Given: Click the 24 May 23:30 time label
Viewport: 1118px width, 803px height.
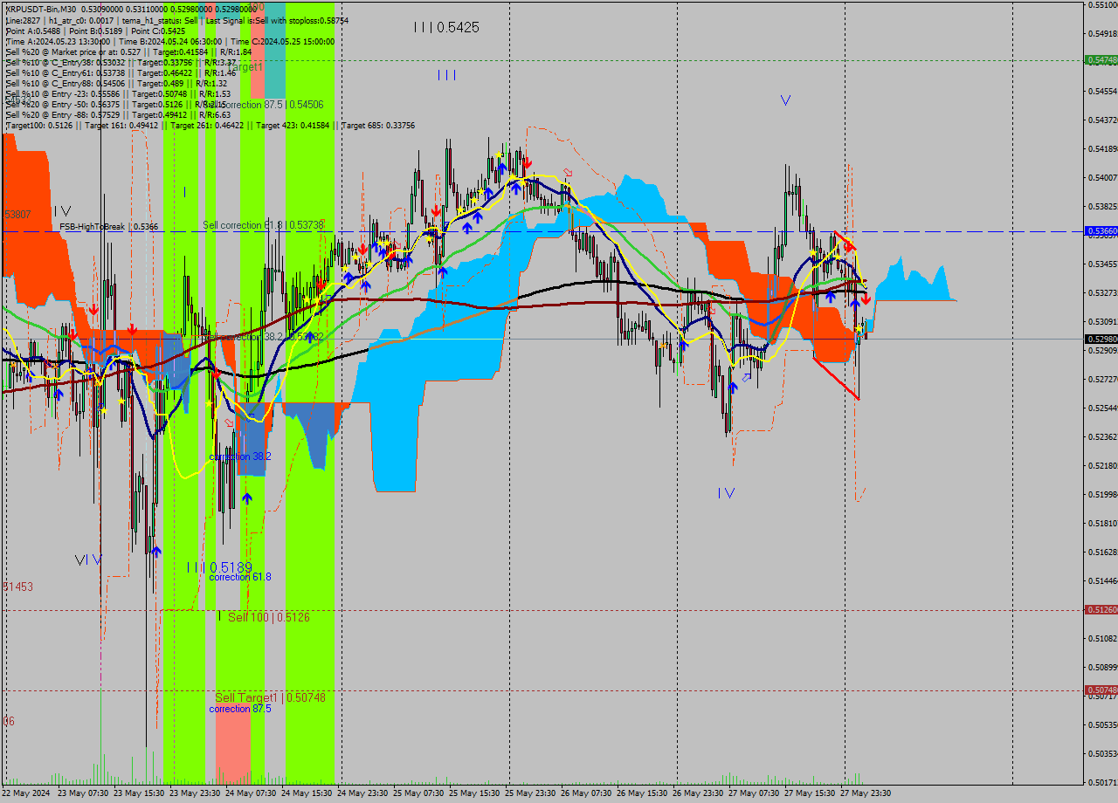Looking at the screenshot, I should click(x=362, y=793).
